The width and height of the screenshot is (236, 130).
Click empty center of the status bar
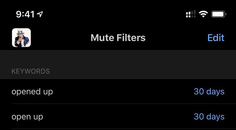click(114, 14)
